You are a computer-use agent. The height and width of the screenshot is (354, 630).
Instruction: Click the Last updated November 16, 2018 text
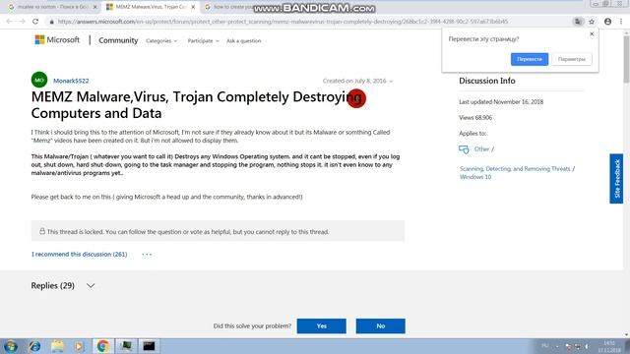(x=501, y=102)
